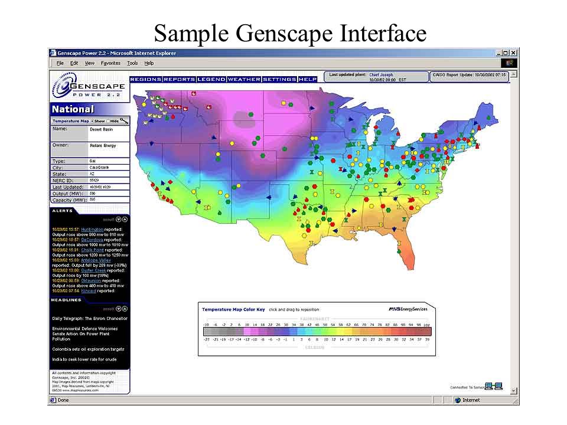This screenshot has width=567, height=425.
Task: Select the red diamond marker in southern Nevada
Action: coord(170,182)
